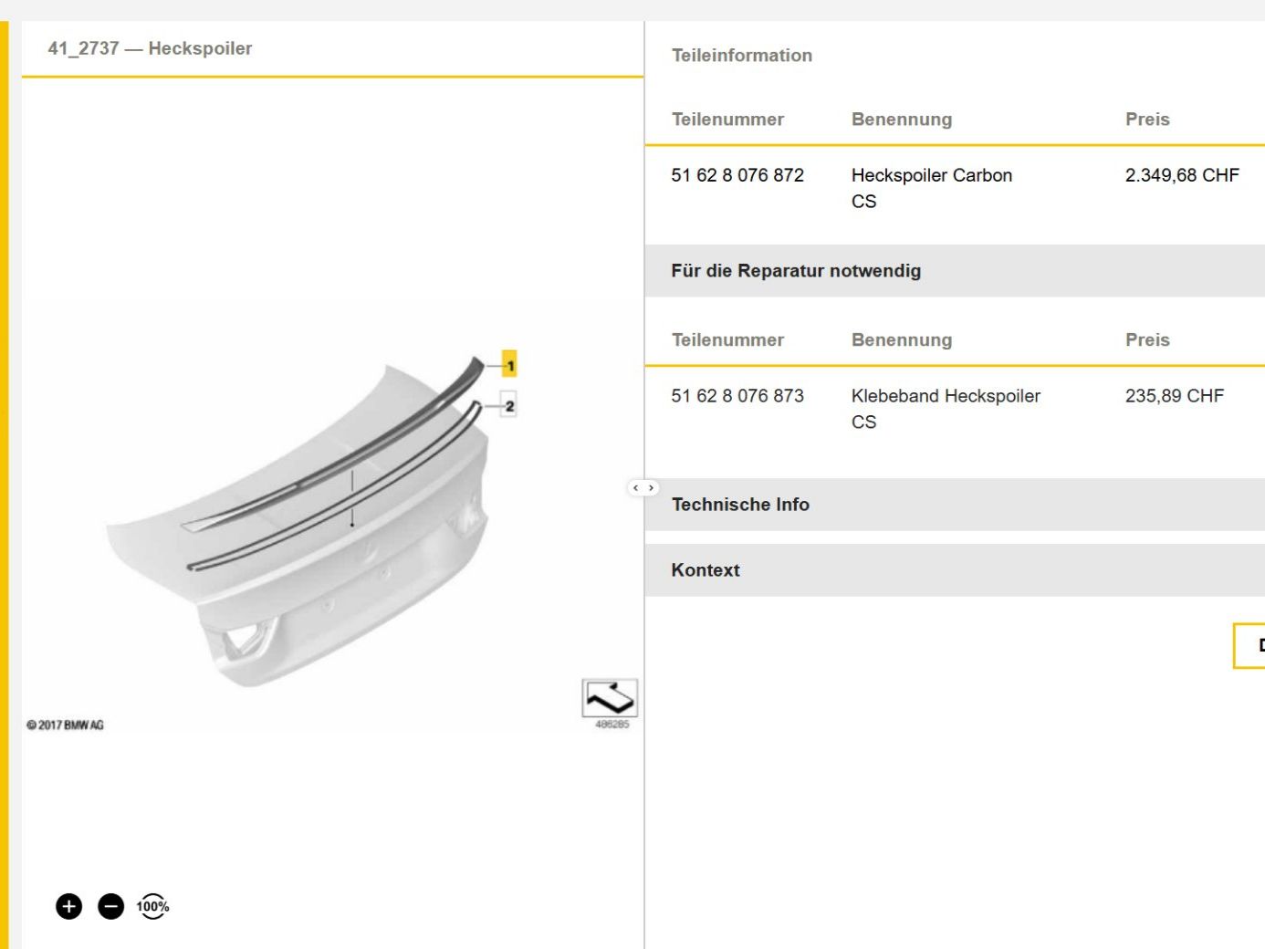Reset diagram zoom to 100%
The image size is (1265, 949).
(x=153, y=906)
